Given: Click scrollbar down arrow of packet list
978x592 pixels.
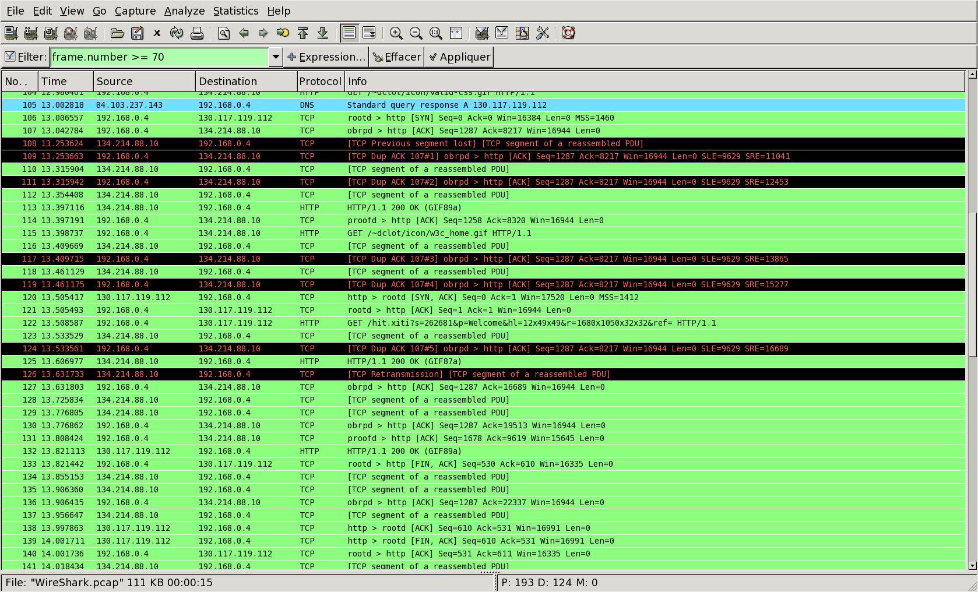Looking at the screenshot, I should [x=972, y=565].
